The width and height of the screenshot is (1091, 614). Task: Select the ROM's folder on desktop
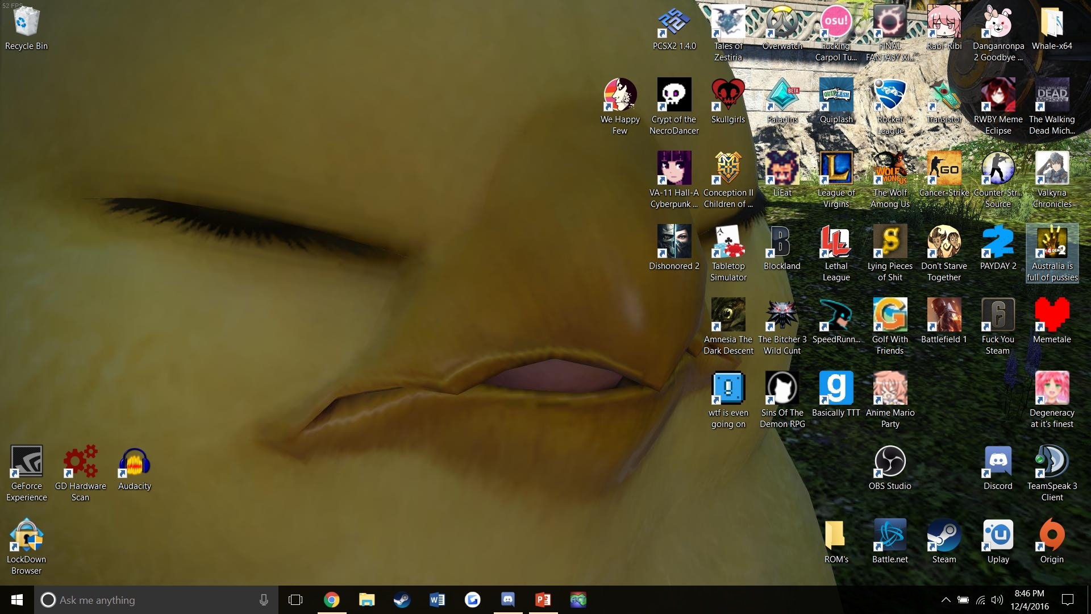[x=836, y=541]
